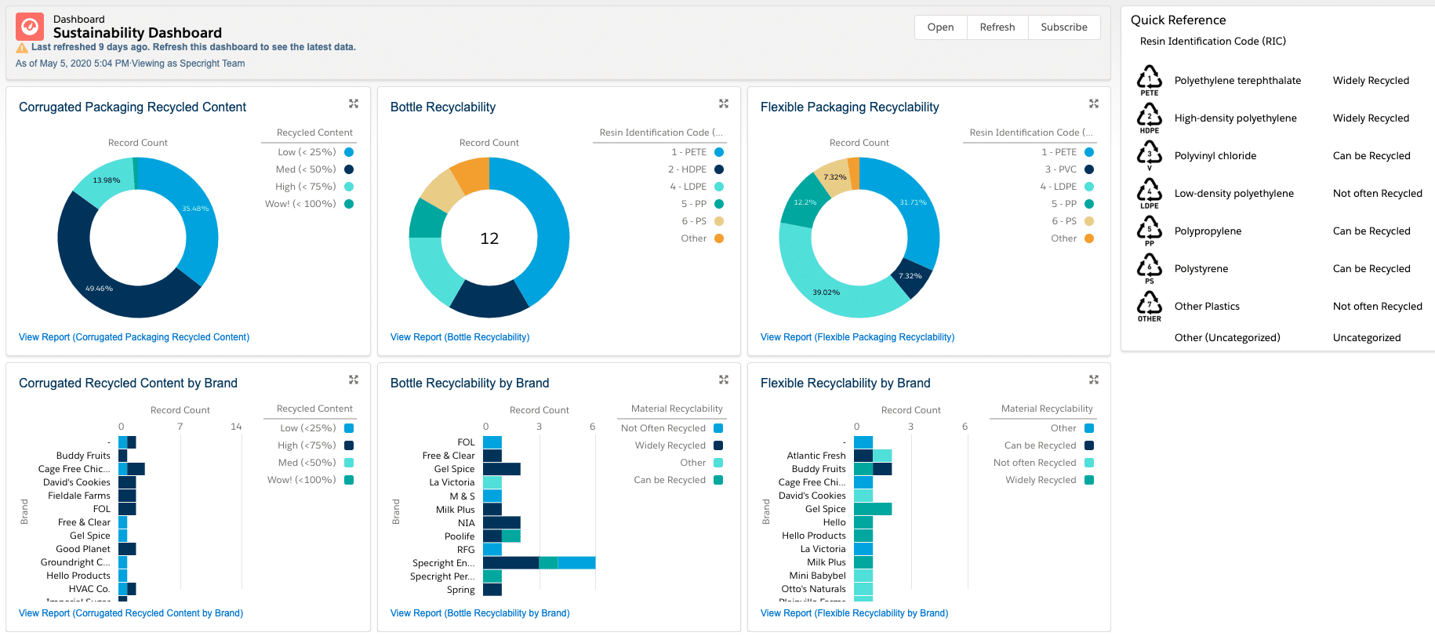Click the Quick Reference panel title
Screen dimensions: 1435x636
click(x=1178, y=20)
